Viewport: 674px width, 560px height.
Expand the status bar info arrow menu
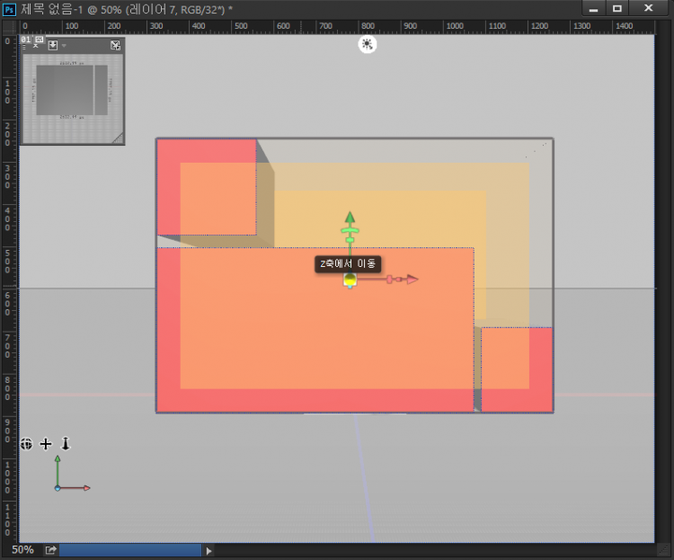pyautogui.click(x=209, y=550)
